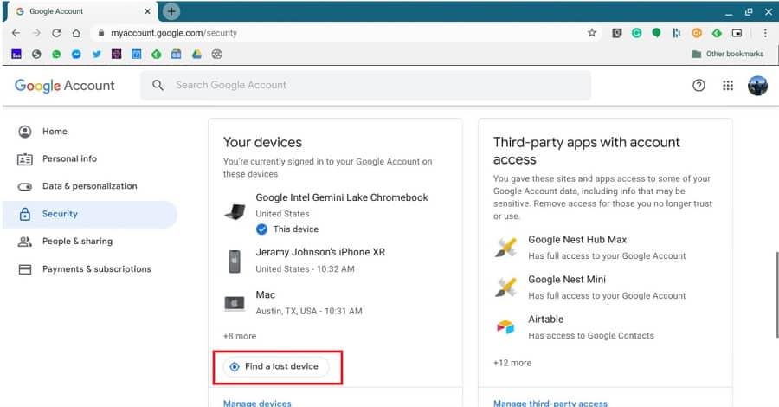Go back to the previous page
Viewport: 779px width, 407px height.
pyautogui.click(x=16, y=33)
